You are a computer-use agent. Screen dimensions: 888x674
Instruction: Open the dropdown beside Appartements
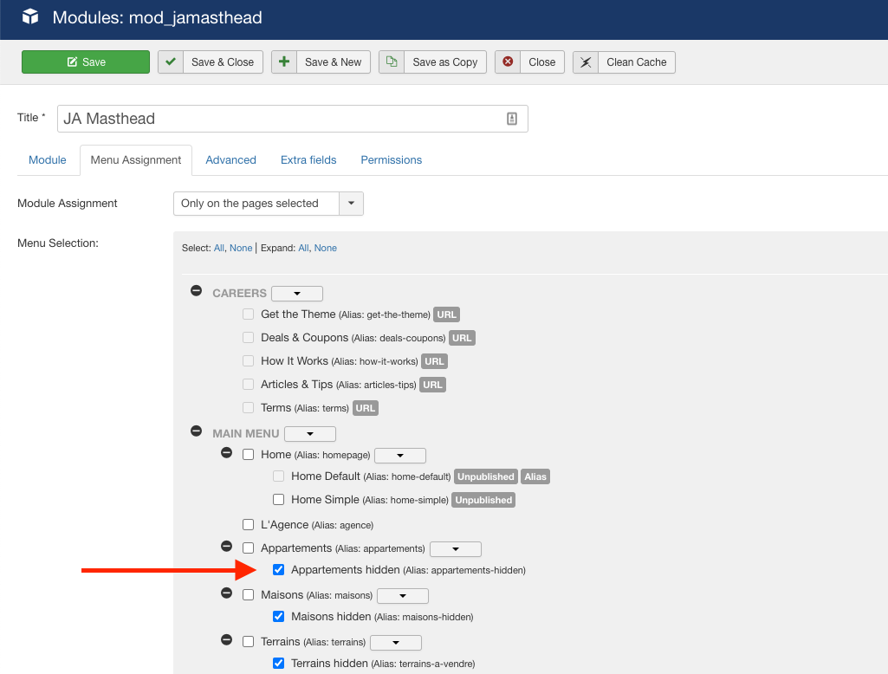(x=455, y=549)
